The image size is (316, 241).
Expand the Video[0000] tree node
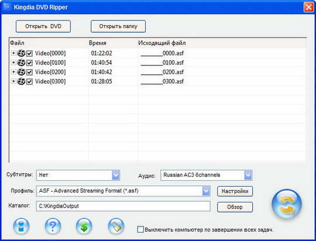13,53
